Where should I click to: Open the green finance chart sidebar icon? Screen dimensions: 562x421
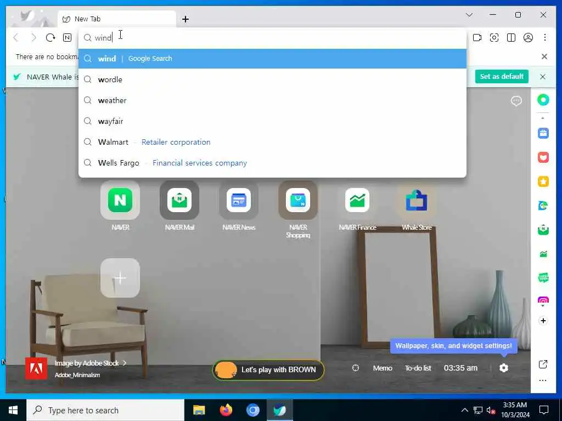point(543,254)
